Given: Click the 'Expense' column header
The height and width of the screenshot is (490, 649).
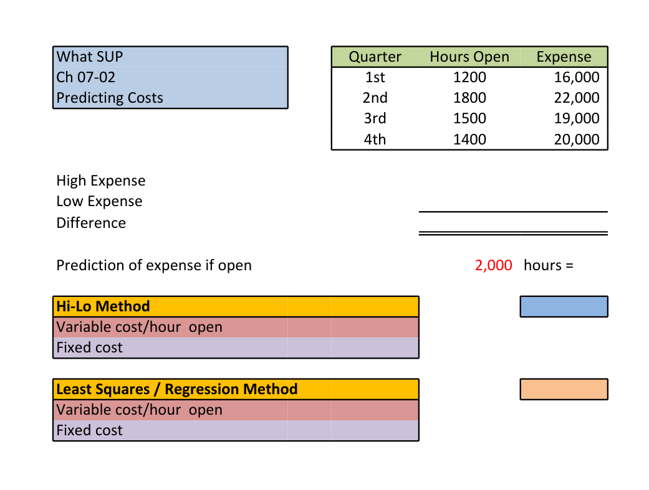Looking at the screenshot, I should pyautogui.click(x=564, y=57).
